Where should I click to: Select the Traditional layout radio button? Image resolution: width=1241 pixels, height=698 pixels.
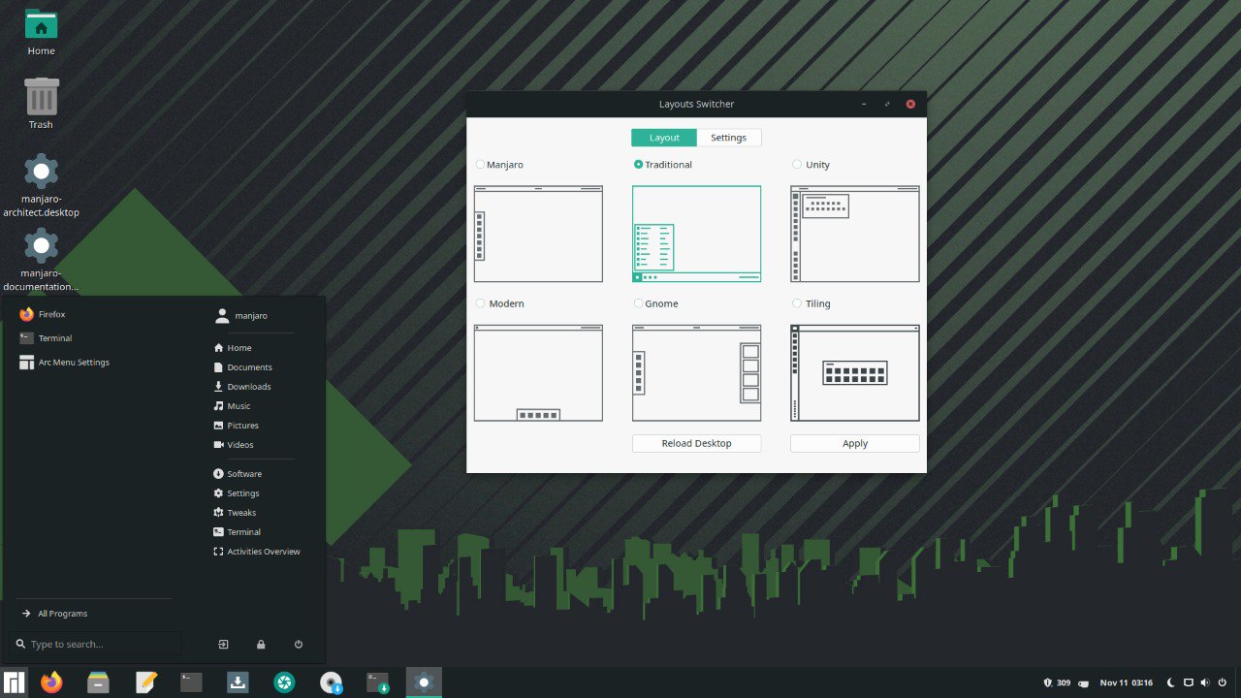pyautogui.click(x=638, y=165)
